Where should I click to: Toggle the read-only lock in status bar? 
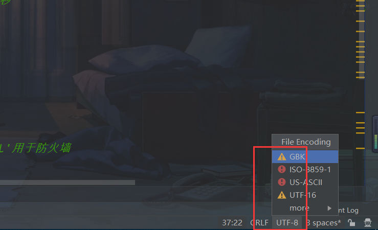point(351,222)
